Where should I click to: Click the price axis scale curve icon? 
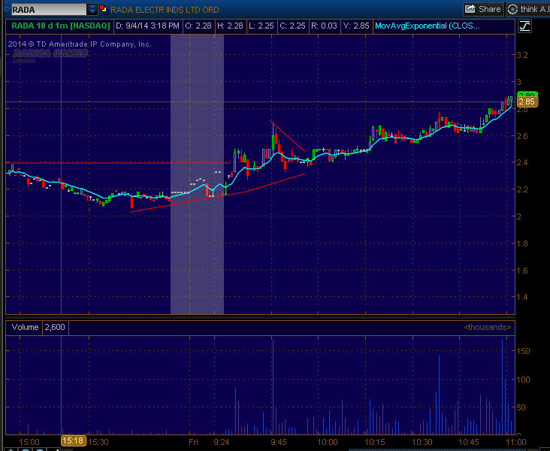[524, 26]
